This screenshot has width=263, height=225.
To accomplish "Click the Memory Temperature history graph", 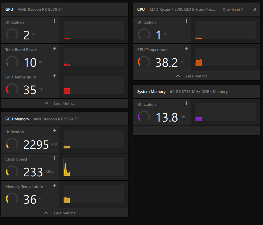I will 94,194.
